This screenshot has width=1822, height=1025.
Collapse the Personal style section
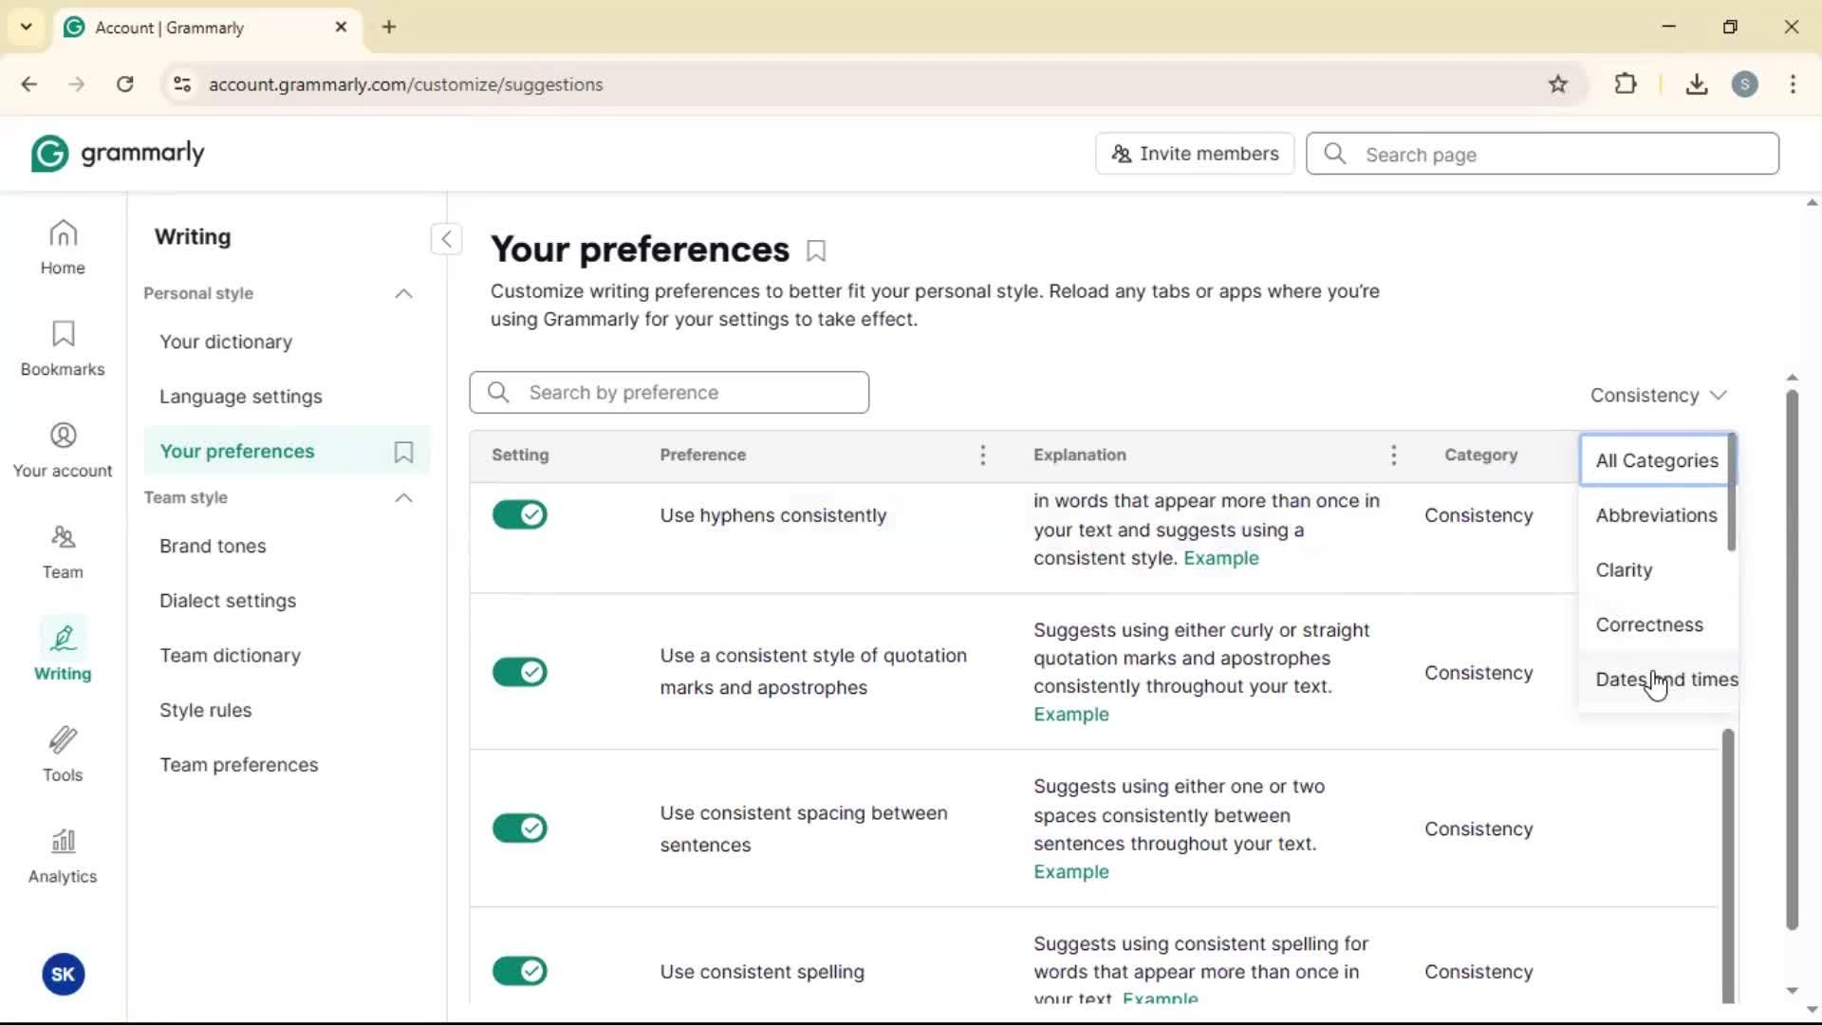404,294
